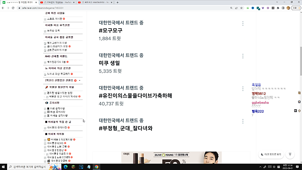Screen dimensions: 302x170
Task: Close the WAKTAVERSE YouTube tab
Action: pyautogui.click(x=111, y=2)
